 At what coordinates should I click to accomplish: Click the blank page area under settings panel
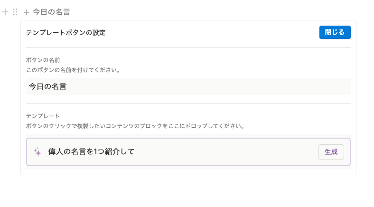188,191
